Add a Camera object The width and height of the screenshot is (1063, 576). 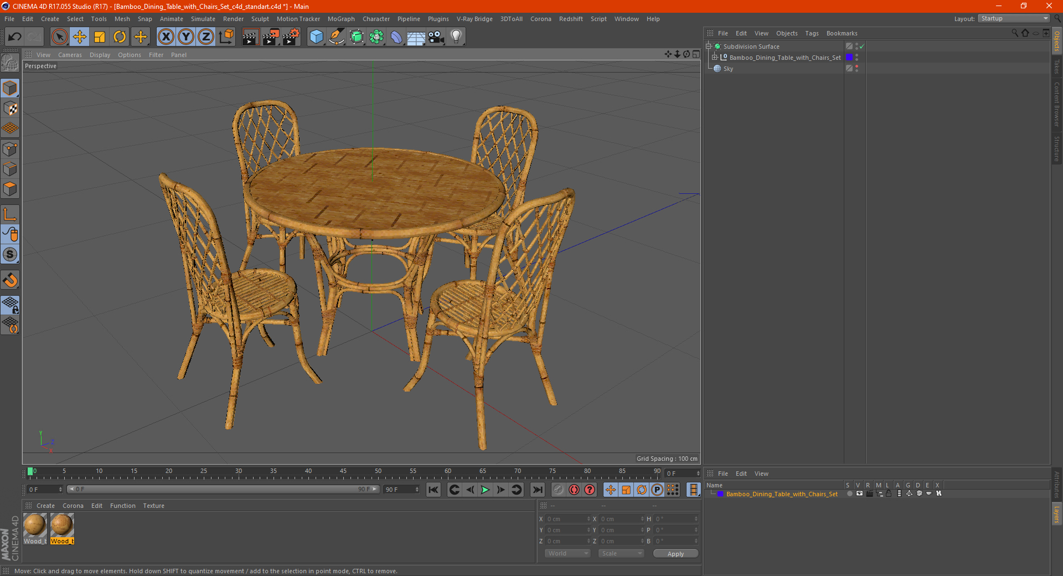click(436, 37)
